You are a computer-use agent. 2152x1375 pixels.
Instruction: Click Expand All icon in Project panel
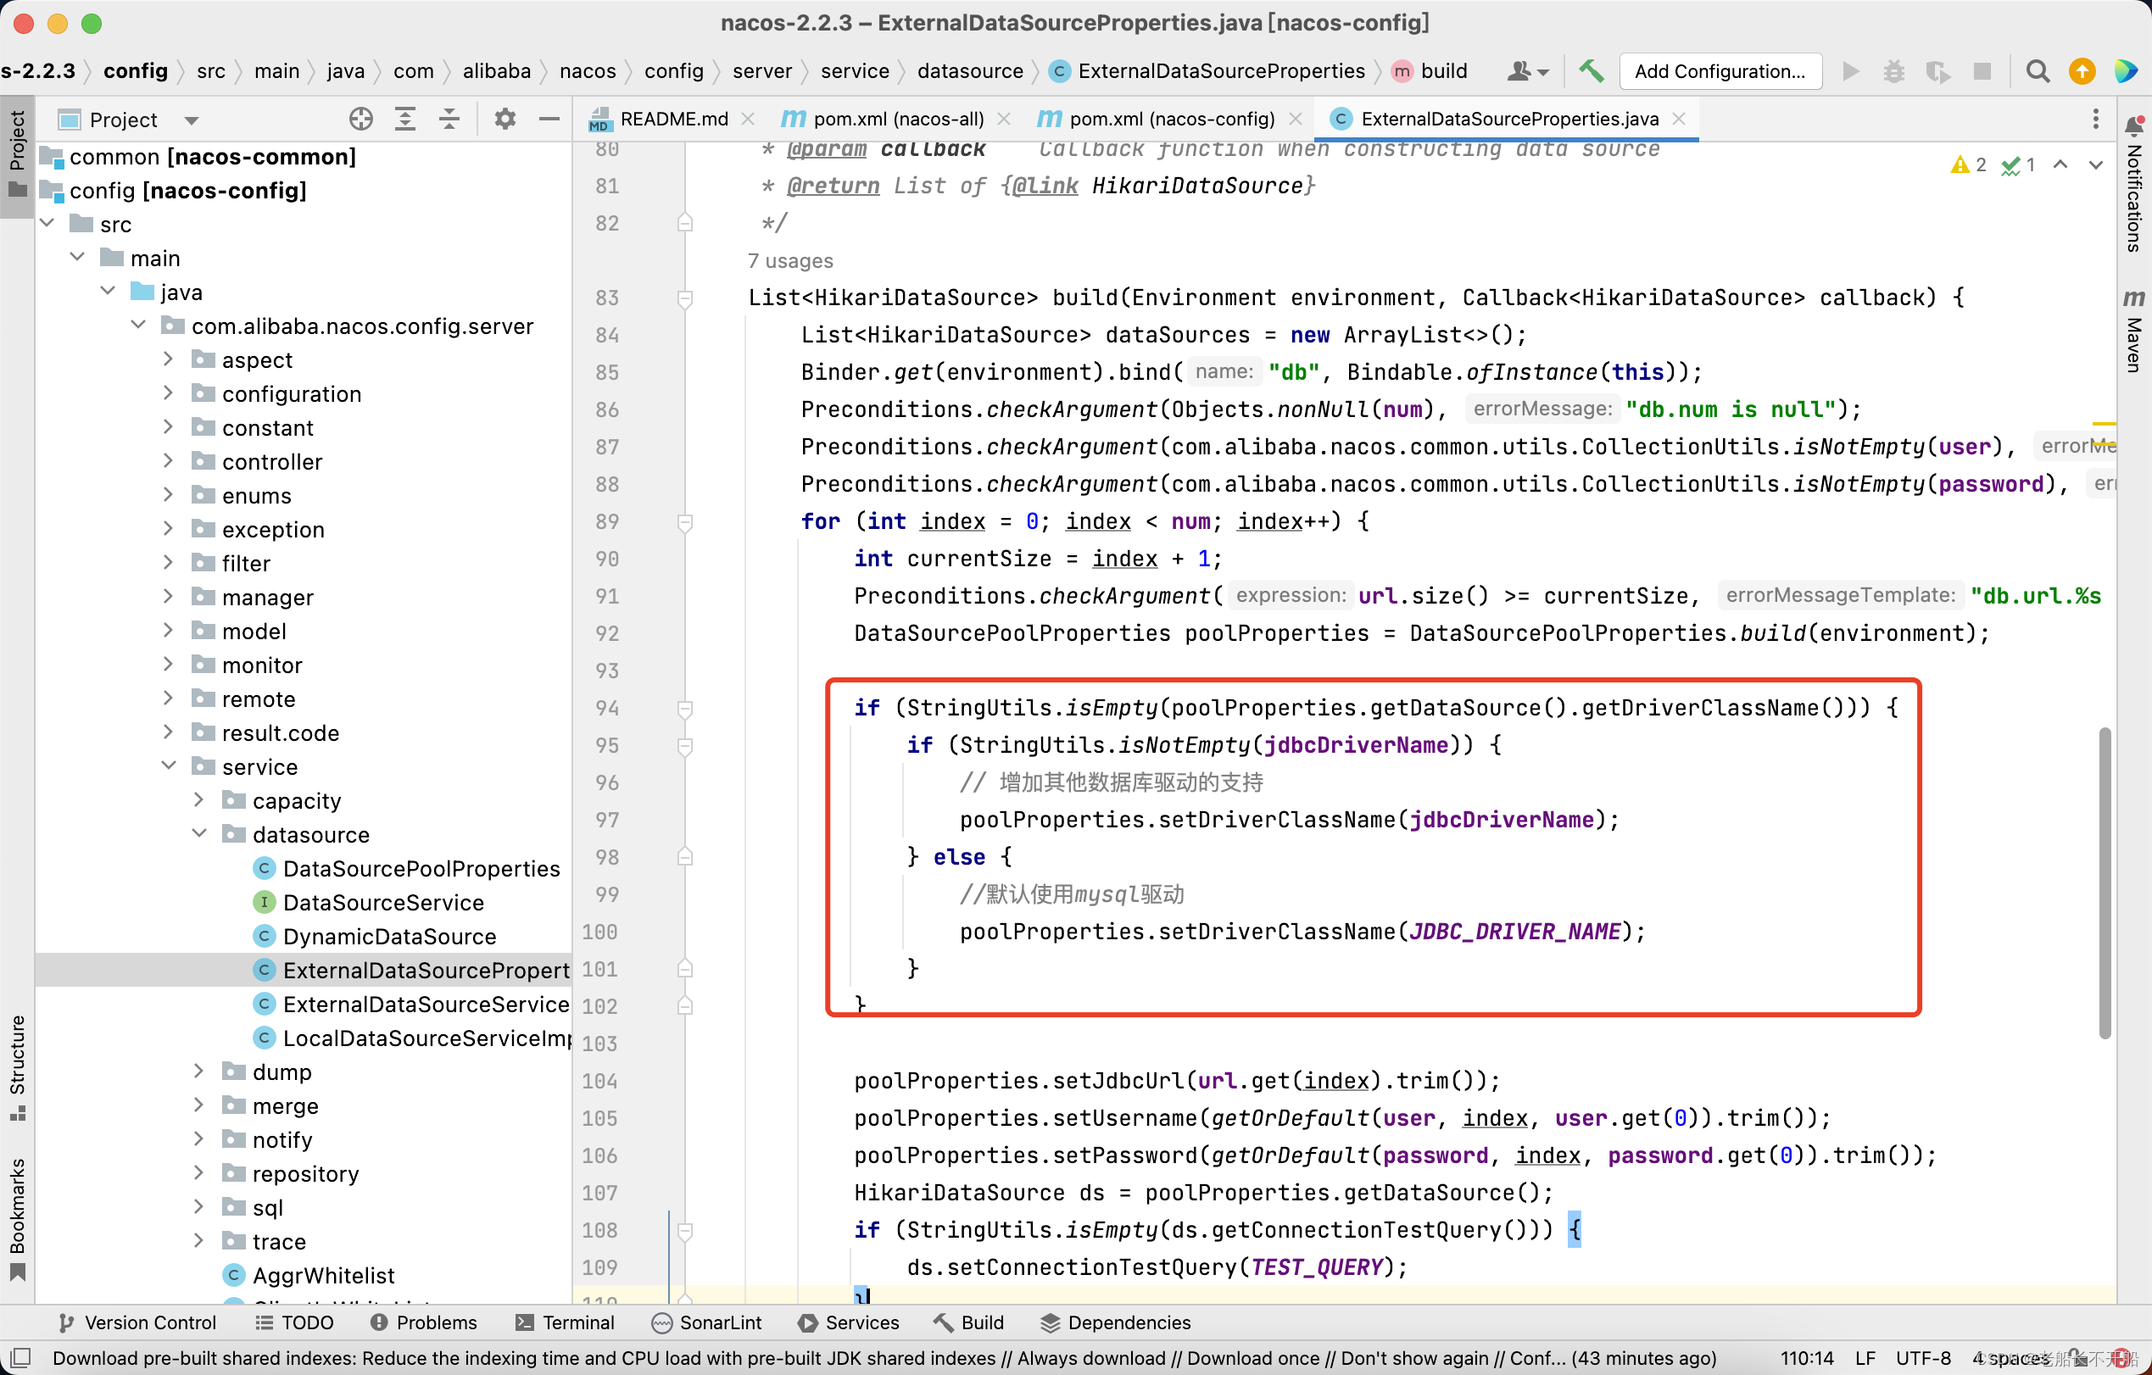pos(404,119)
